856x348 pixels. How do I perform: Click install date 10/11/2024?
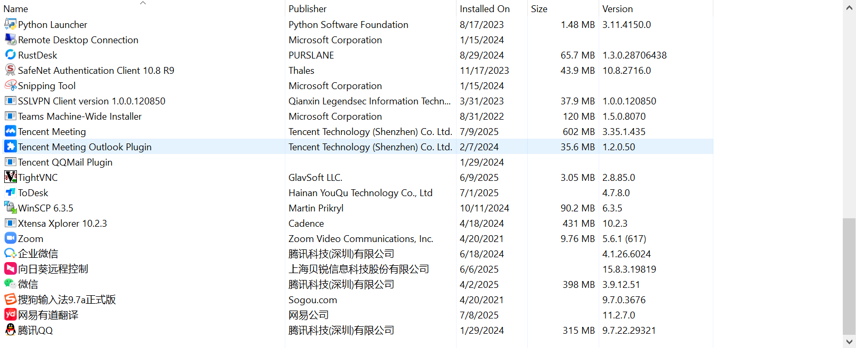(x=485, y=208)
